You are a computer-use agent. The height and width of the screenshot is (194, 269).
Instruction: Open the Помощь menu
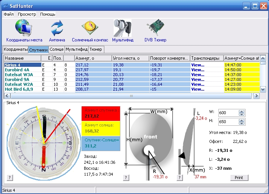tap(48, 14)
